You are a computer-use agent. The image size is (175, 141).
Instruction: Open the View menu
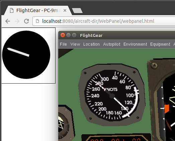click(75, 44)
